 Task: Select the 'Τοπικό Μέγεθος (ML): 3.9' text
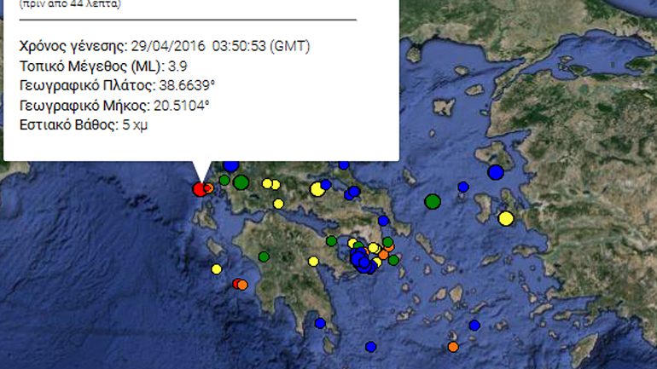(103, 66)
